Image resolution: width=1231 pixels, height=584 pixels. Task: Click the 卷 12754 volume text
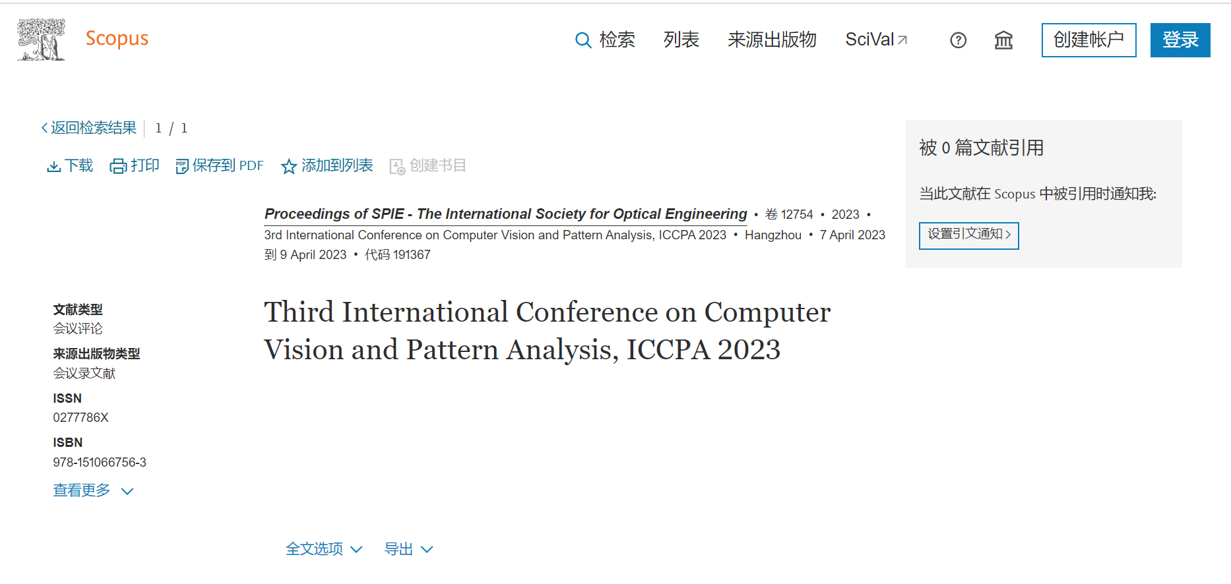(x=789, y=215)
